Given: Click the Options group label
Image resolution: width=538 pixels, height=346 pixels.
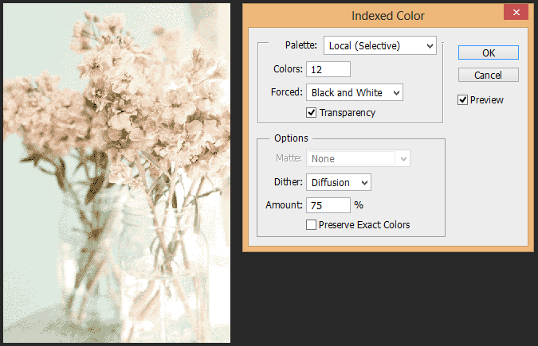Looking at the screenshot, I should (x=291, y=138).
